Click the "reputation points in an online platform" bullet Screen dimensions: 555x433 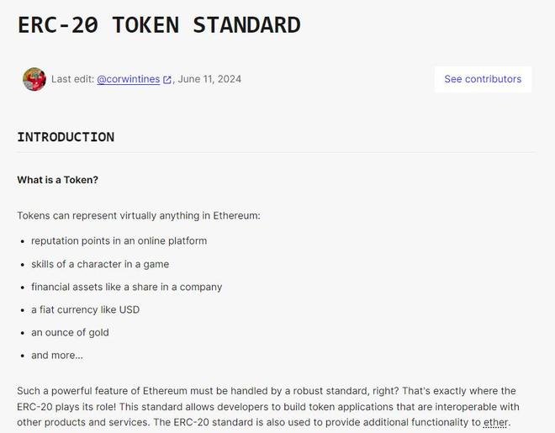(119, 241)
